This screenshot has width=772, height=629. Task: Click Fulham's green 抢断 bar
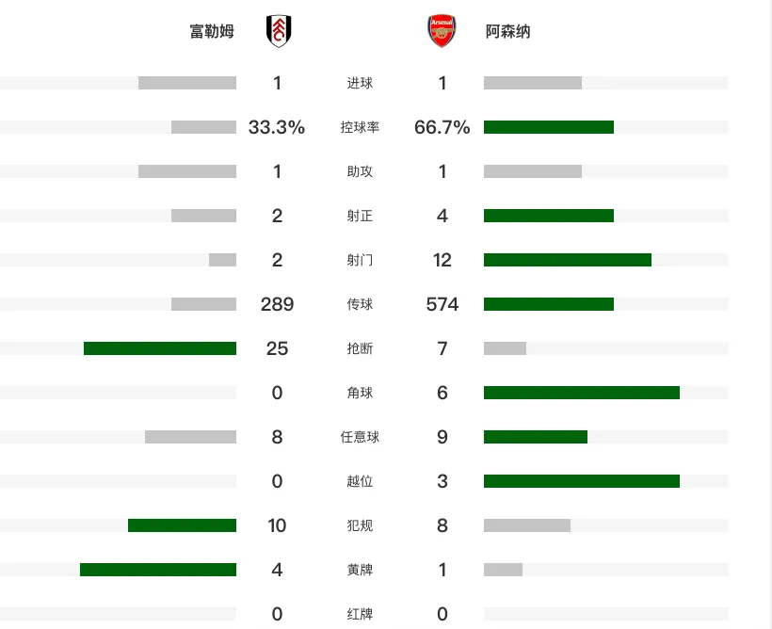click(x=160, y=348)
